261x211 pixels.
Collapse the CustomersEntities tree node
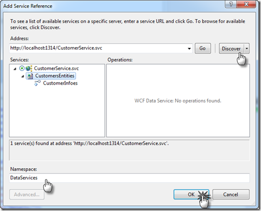coord(22,76)
